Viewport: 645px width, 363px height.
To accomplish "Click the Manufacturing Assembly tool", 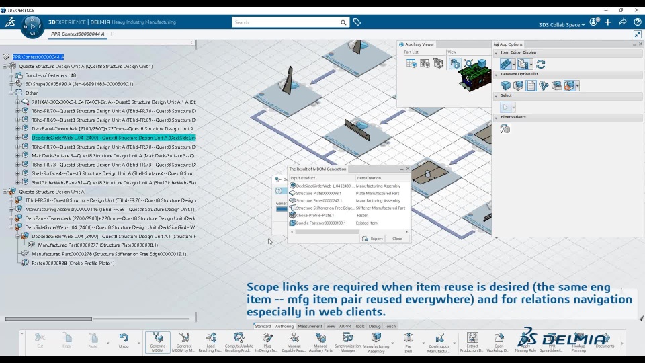I will coord(376,342).
